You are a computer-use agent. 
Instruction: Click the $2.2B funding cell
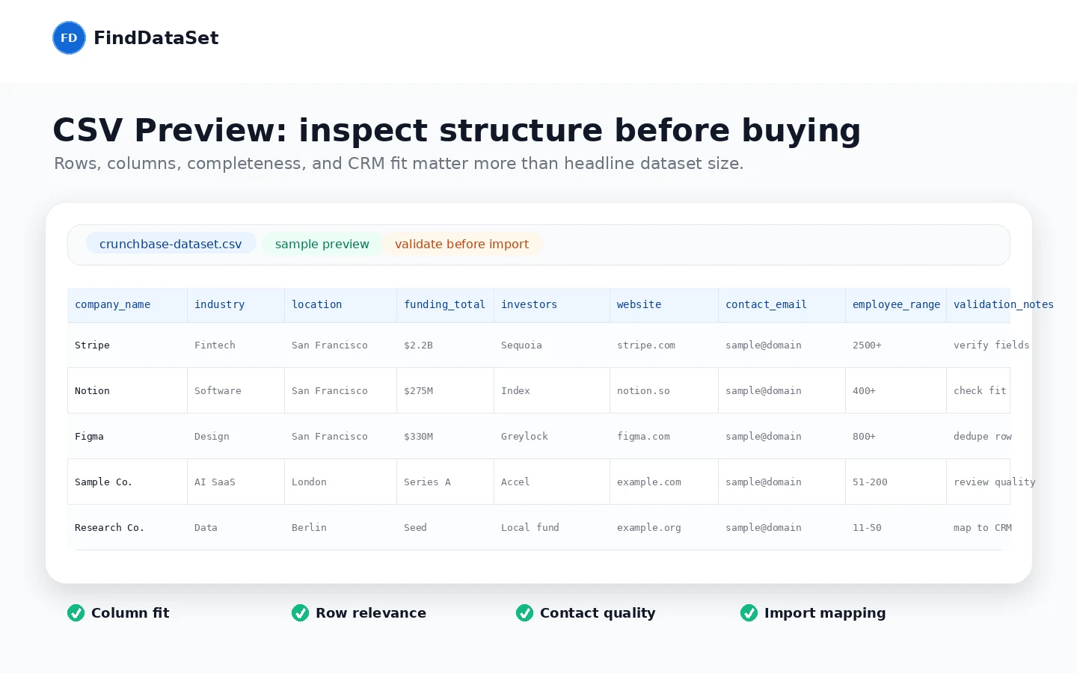click(445, 345)
